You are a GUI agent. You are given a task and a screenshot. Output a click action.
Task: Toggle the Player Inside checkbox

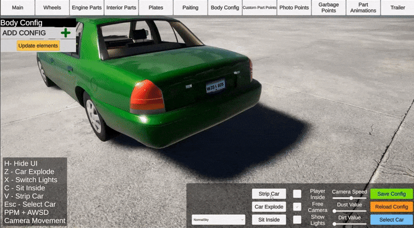pyautogui.click(x=297, y=194)
